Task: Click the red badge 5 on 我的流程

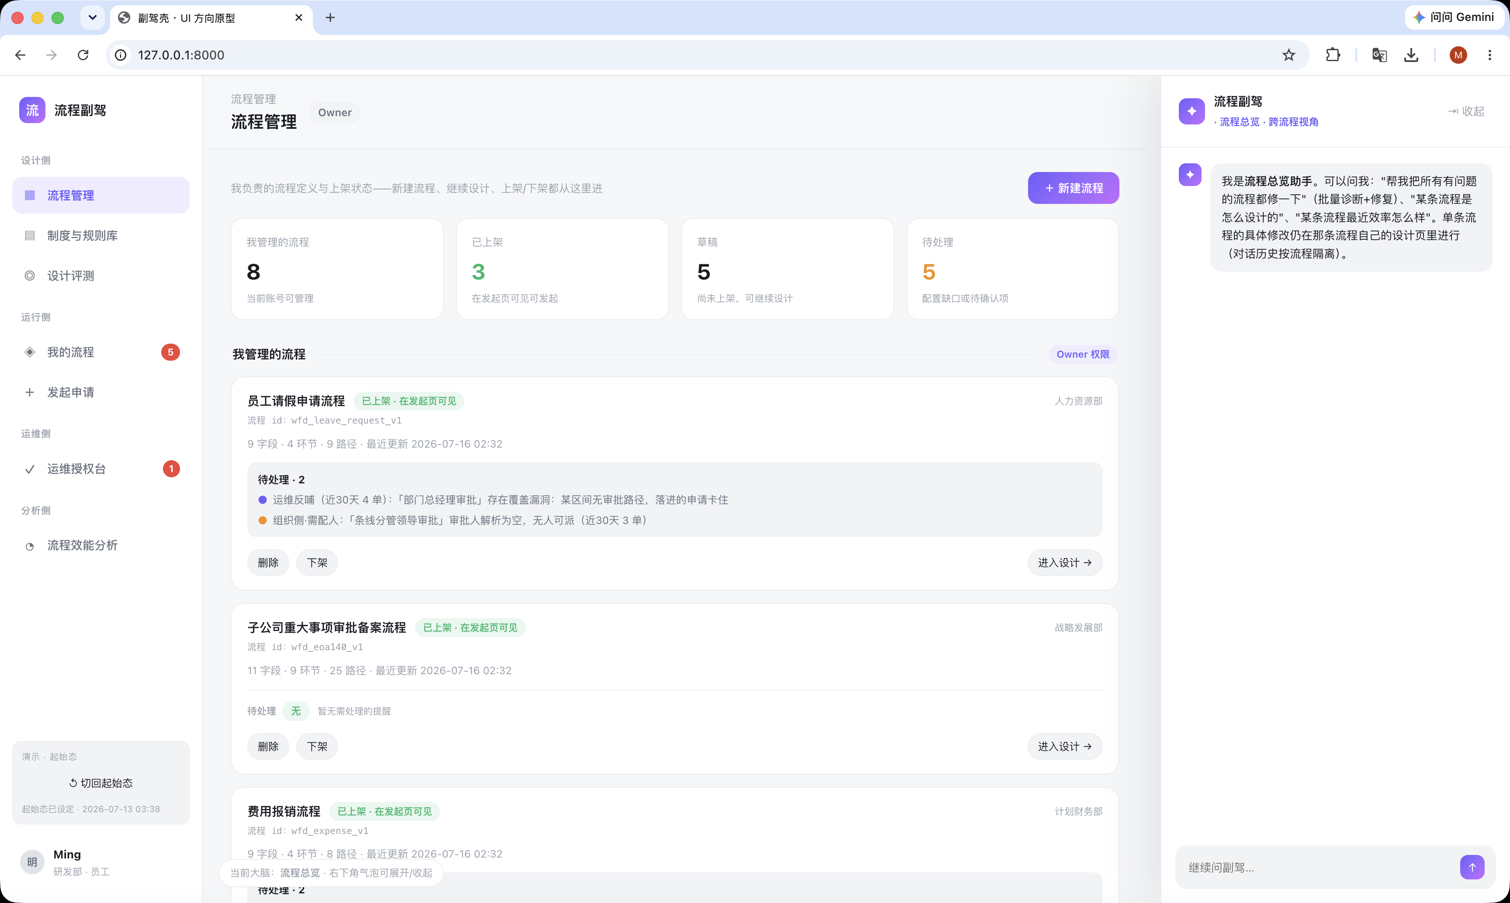Action: (170, 352)
